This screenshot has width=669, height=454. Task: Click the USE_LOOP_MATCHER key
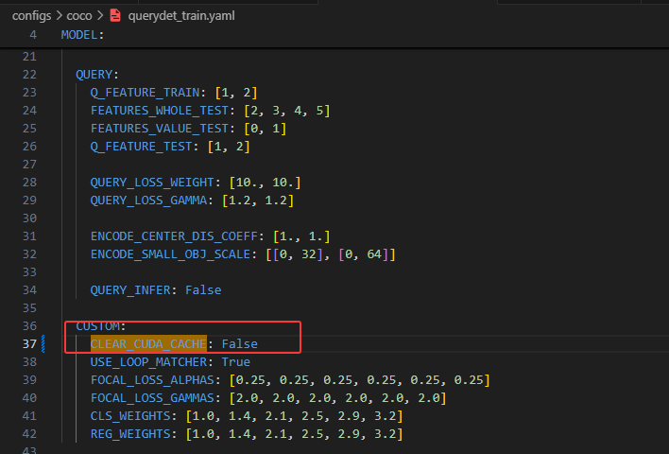tap(148, 361)
